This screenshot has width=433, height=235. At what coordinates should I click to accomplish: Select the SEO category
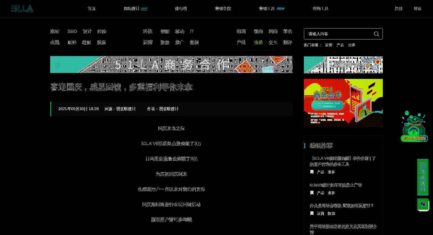pos(72,31)
